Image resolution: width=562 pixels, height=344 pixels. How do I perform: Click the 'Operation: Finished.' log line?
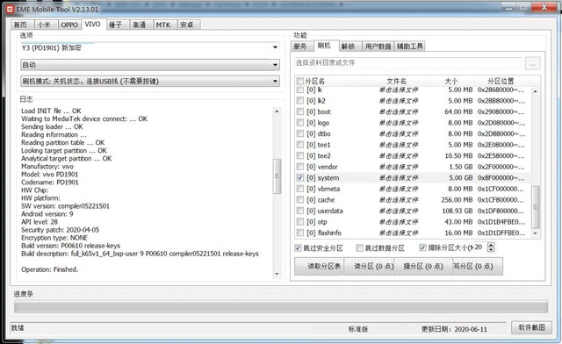(49, 269)
